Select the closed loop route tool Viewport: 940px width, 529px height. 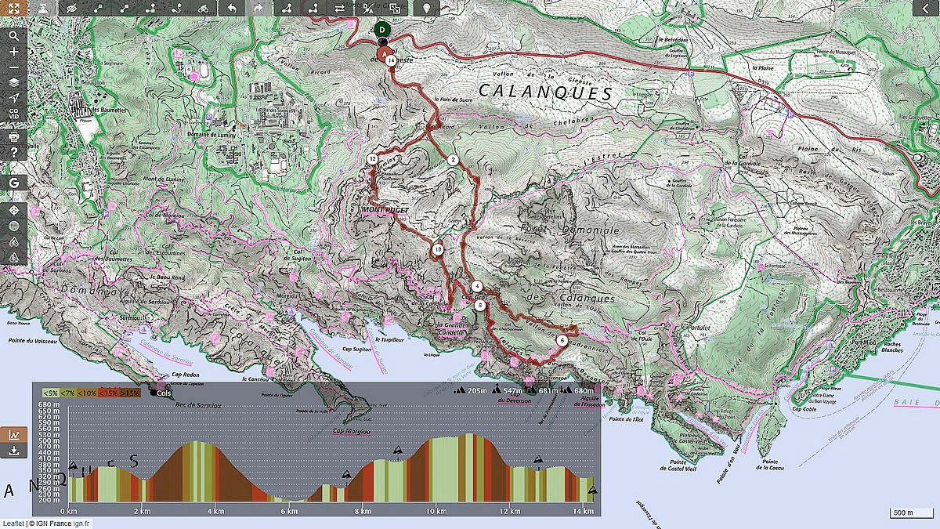click(x=287, y=9)
